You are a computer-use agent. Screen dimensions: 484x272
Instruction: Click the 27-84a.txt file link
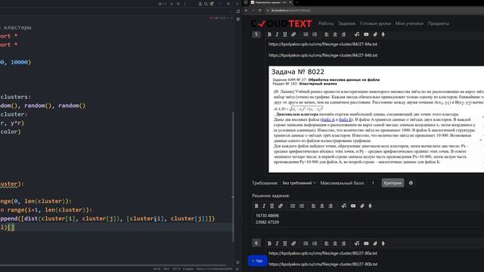pyautogui.click(x=323, y=44)
